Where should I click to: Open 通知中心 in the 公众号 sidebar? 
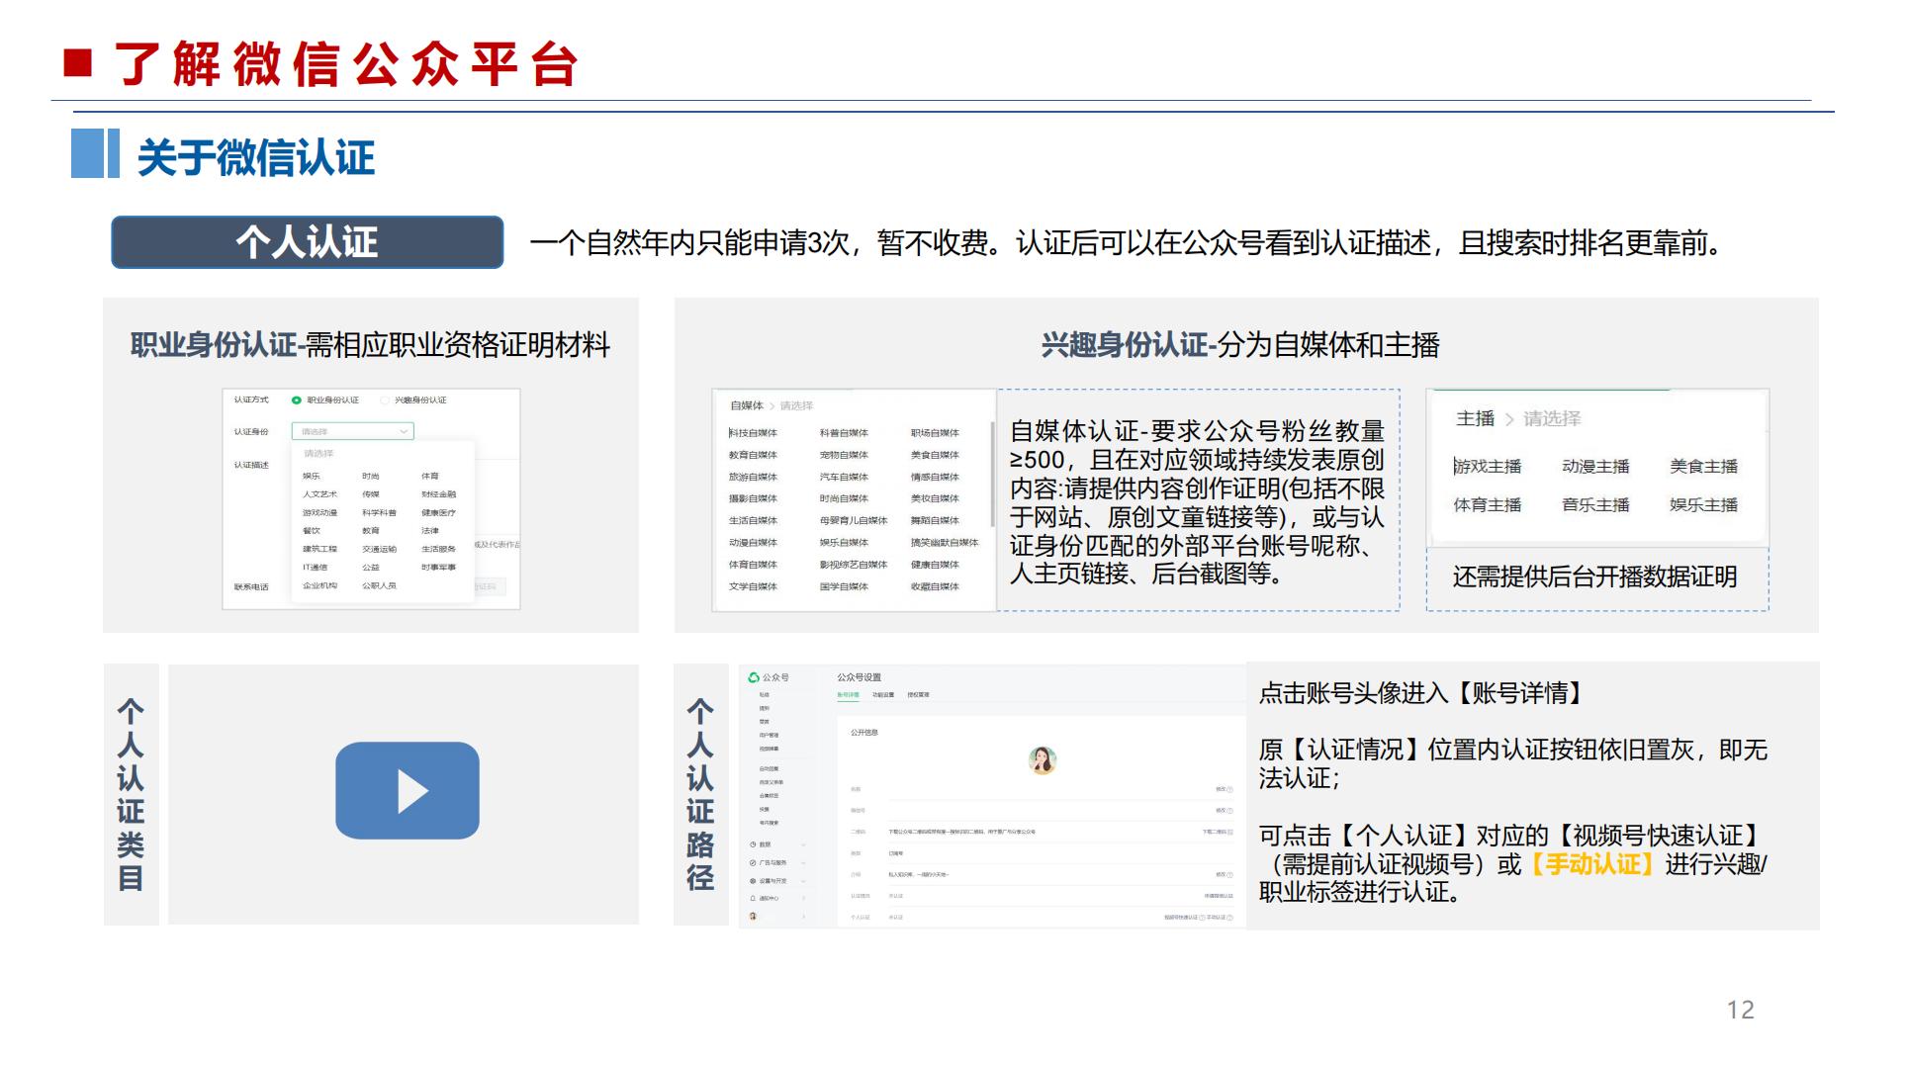[769, 898]
